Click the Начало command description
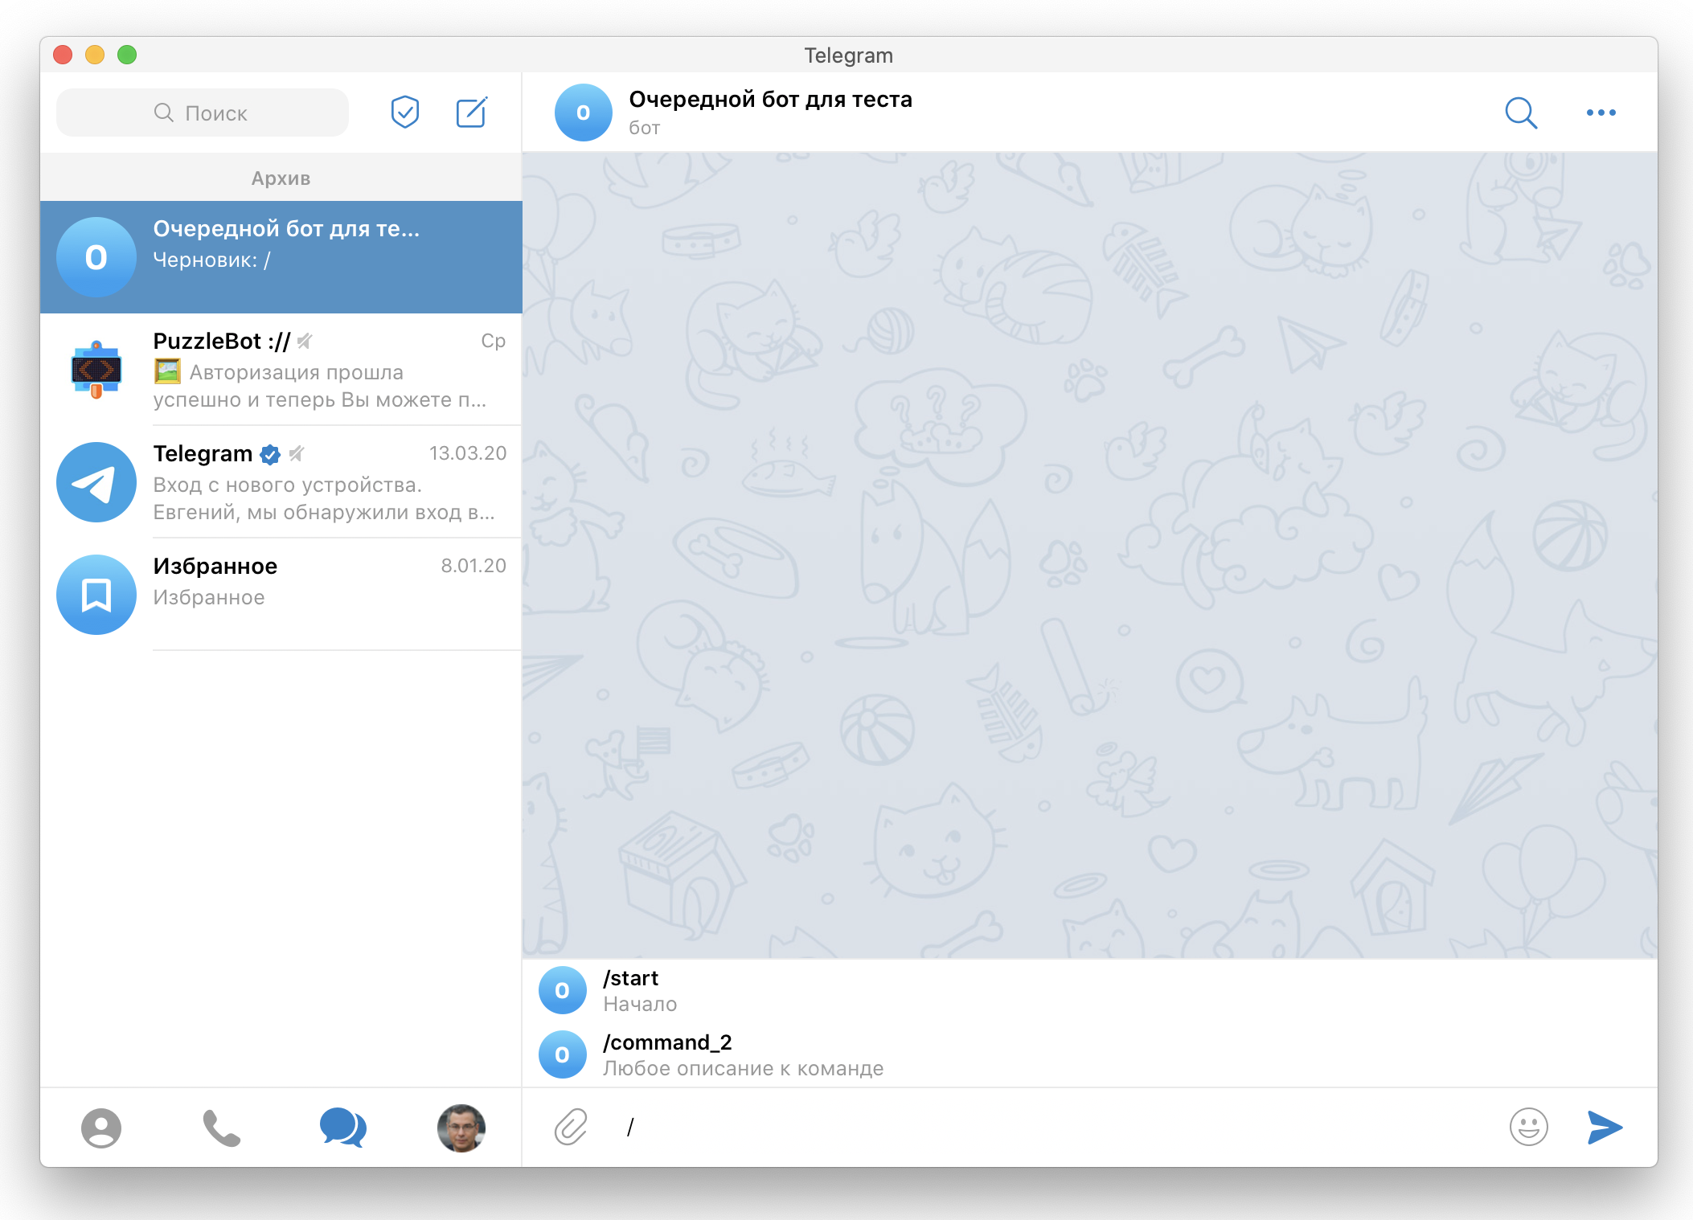Viewport: 1693px width, 1220px height. [640, 1005]
